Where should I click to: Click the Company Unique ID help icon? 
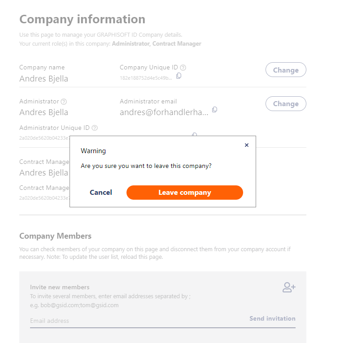click(x=183, y=68)
